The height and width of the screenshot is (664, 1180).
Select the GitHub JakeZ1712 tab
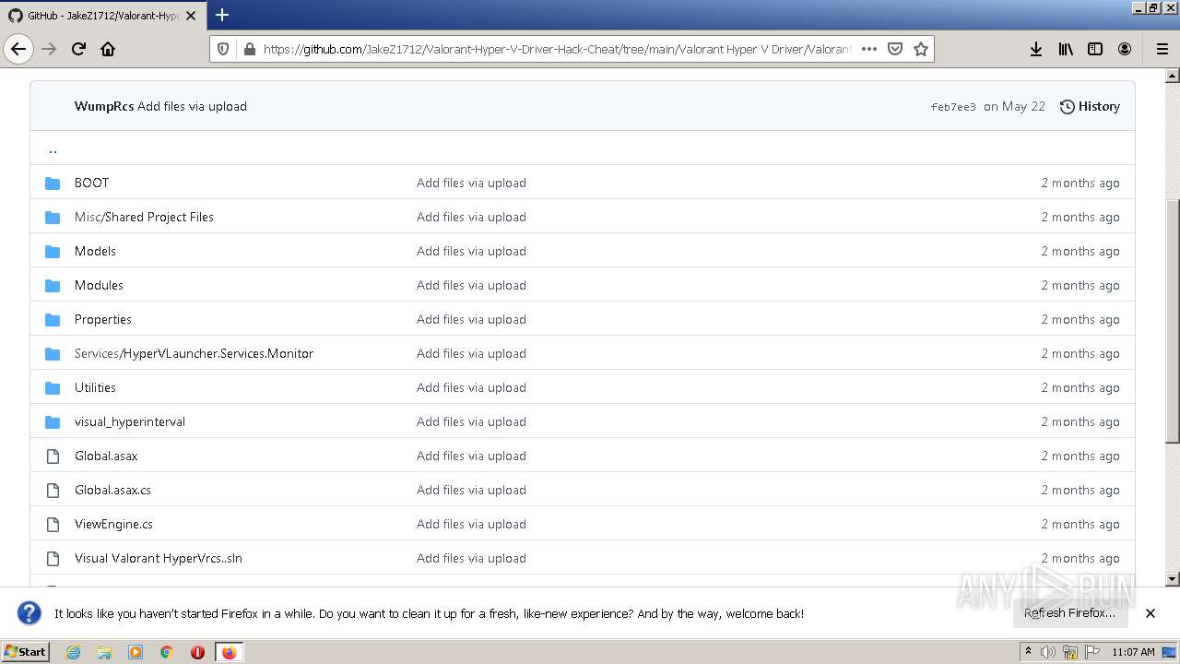click(101, 16)
